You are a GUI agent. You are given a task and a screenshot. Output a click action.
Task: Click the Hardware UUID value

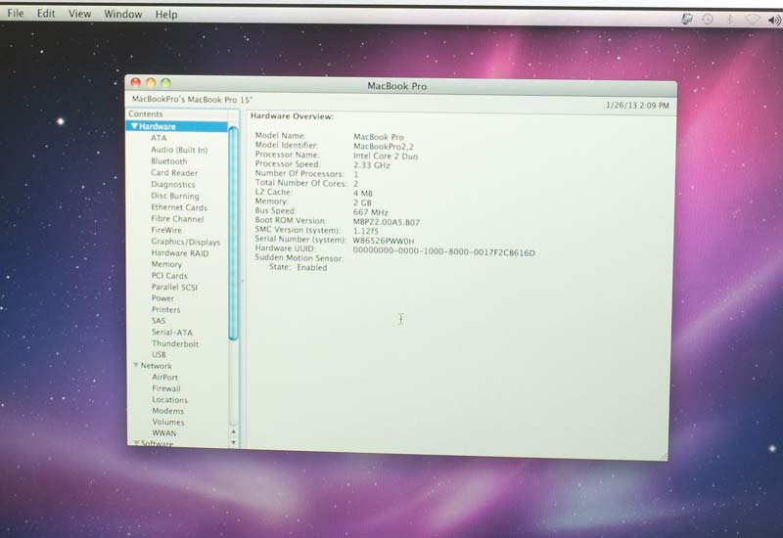[x=444, y=252]
